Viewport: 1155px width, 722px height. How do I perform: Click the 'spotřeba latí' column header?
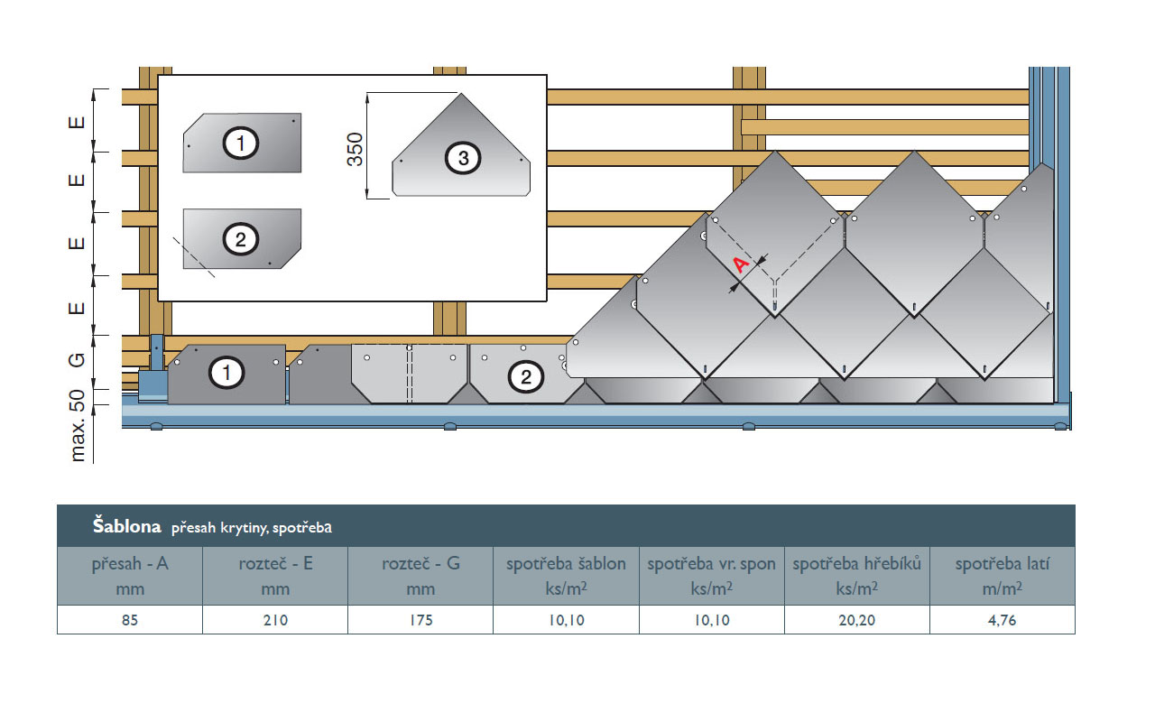point(1003,576)
